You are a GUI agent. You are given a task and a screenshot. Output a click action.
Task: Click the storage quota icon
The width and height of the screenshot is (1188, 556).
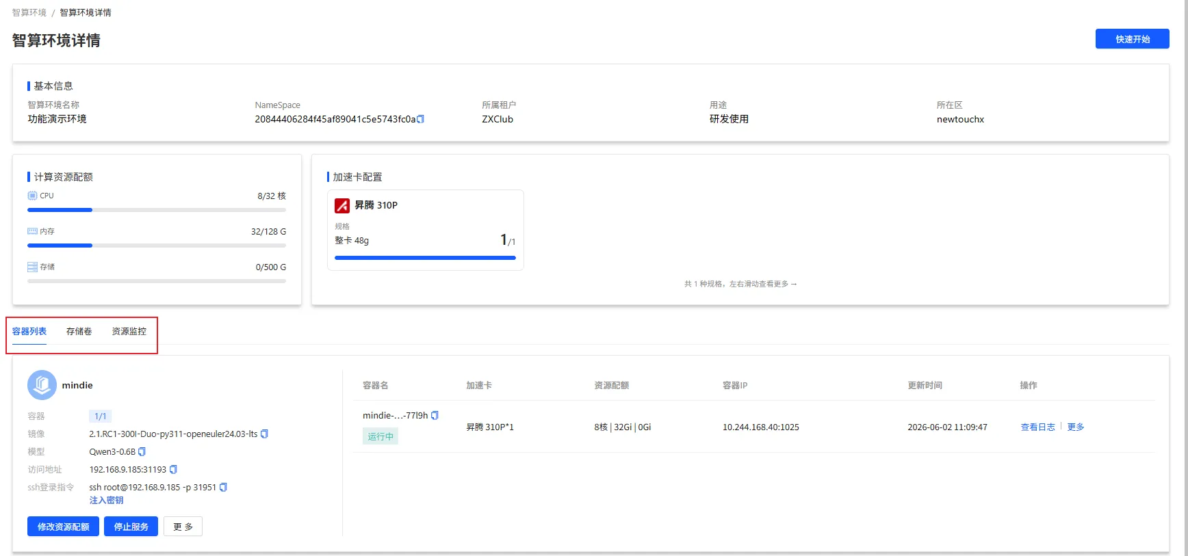click(x=32, y=267)
